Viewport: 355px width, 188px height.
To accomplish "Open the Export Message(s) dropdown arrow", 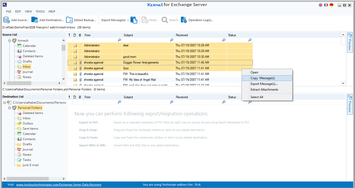I will (x=128, y=20).
